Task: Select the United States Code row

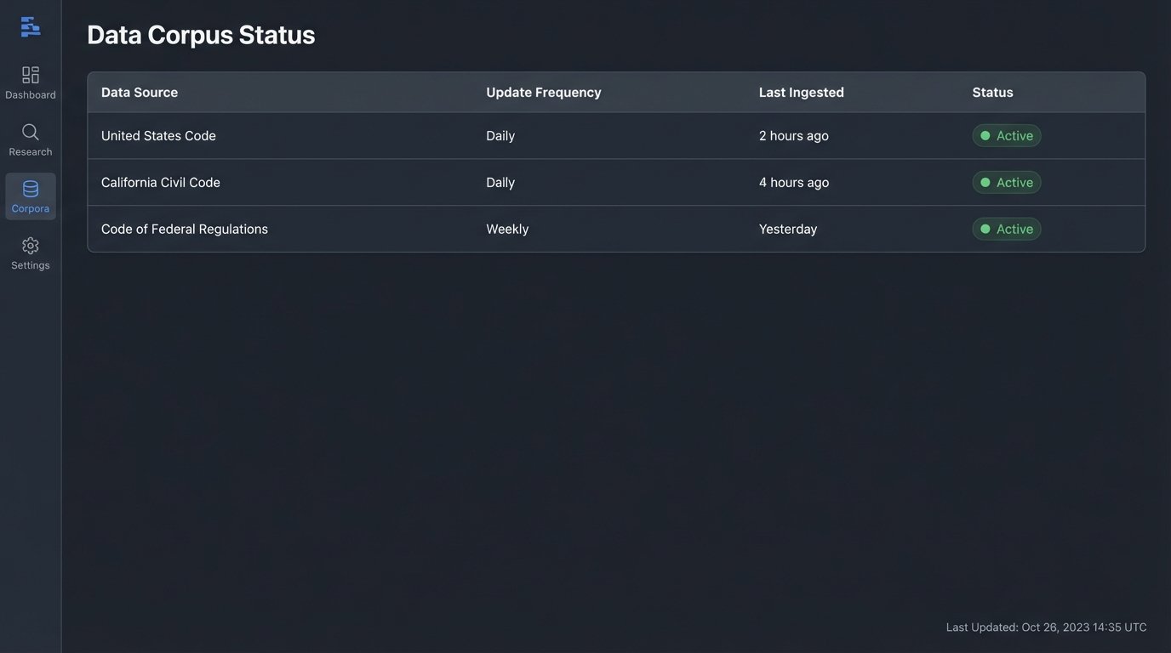Action: click(x=158, y=136)
